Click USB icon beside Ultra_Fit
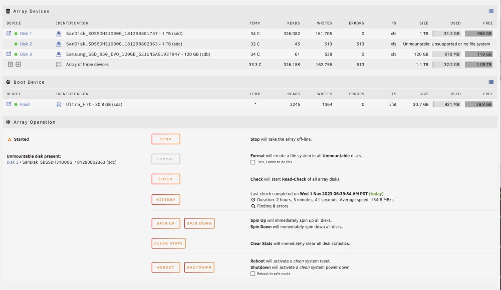Screen dimensions: 501x290 pos(59,105)
